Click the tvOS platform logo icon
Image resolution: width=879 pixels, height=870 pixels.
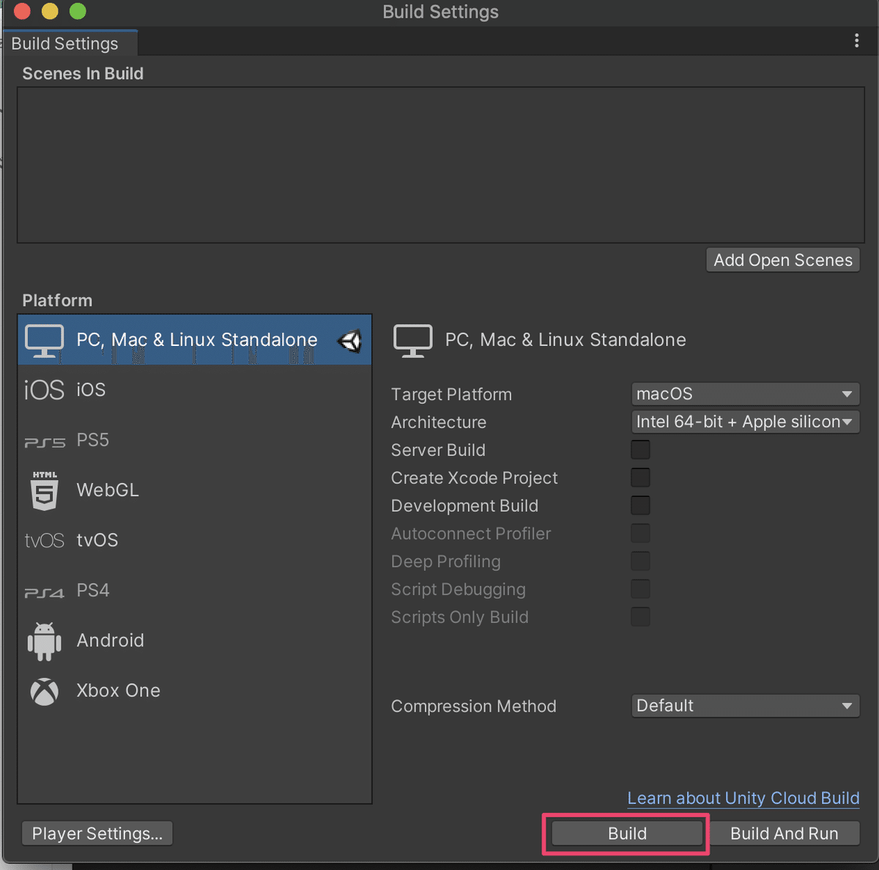pos(44,541)
